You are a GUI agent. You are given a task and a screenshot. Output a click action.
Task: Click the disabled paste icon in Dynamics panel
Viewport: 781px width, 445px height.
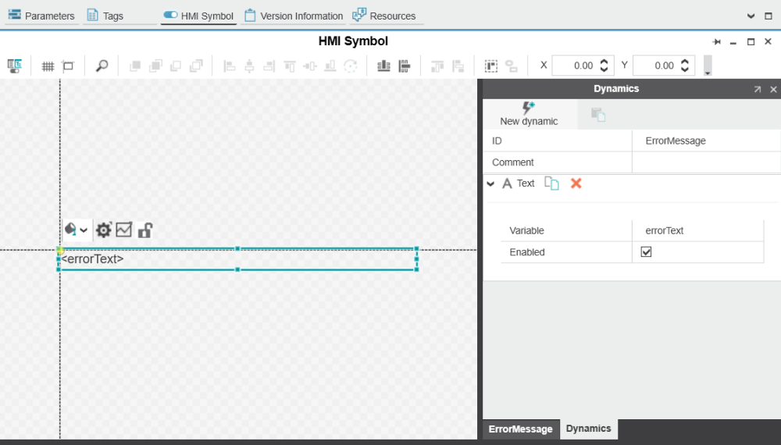click(598, 115)
